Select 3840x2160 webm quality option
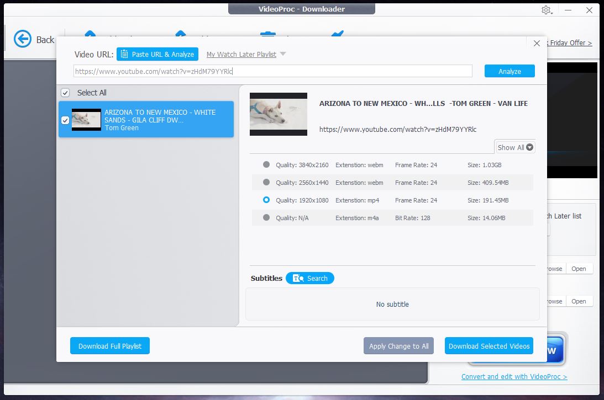This screenshot has height=400, width=604. coord(266,164)
